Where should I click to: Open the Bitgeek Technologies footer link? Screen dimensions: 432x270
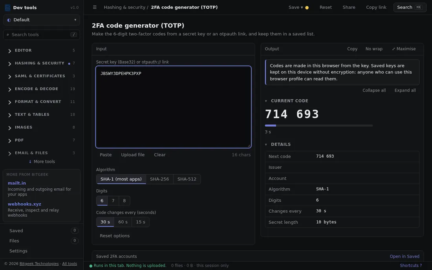[39, 264]
